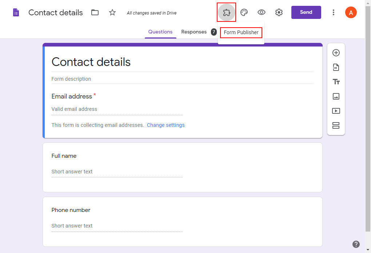Click the Email address question label
The height and width of the screenshot is (253, 371).
point(72,96)
